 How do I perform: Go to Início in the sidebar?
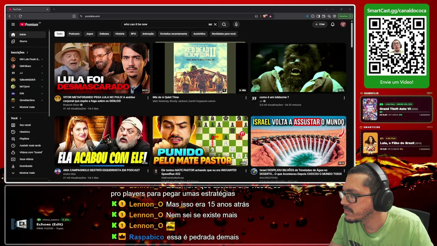tap(27, 35)
